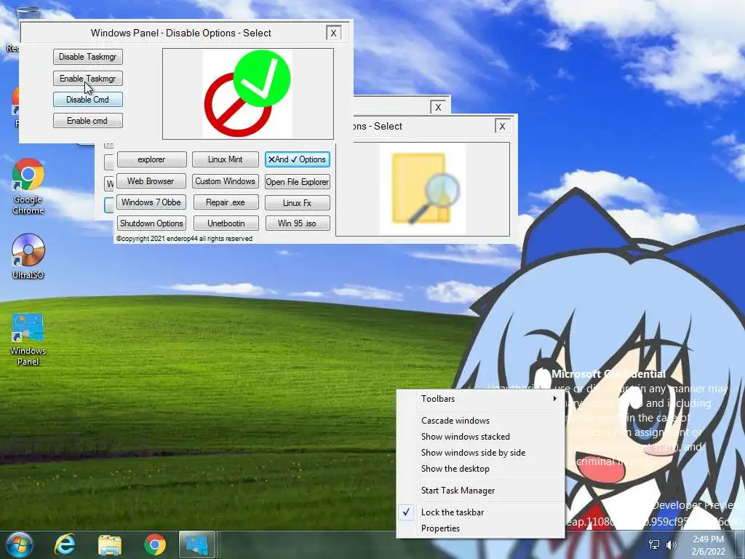Click the Linux Mint button
745x559 pixels.
pos(226,159)
